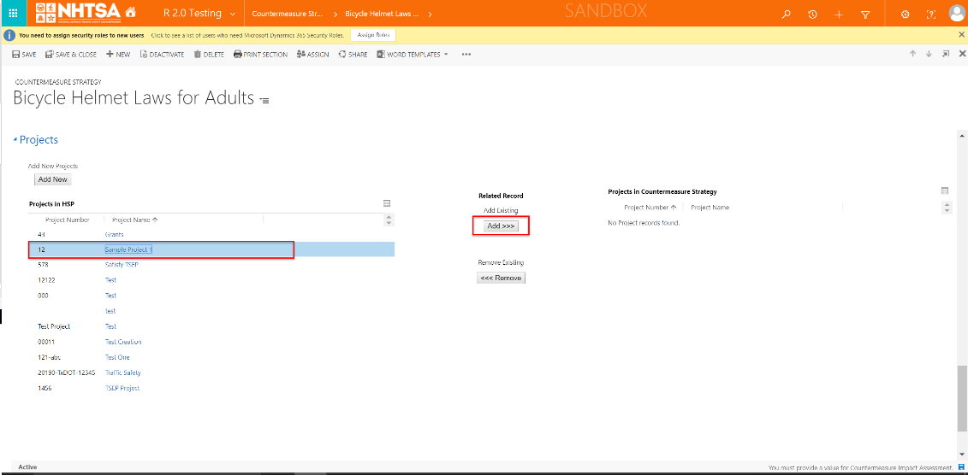Click the plus quick create icon
968x475 pixels.
click(x=839, y=15)
